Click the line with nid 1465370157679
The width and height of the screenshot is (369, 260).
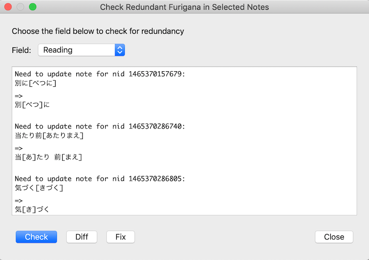pyautogui.click(x=100, y=74)
